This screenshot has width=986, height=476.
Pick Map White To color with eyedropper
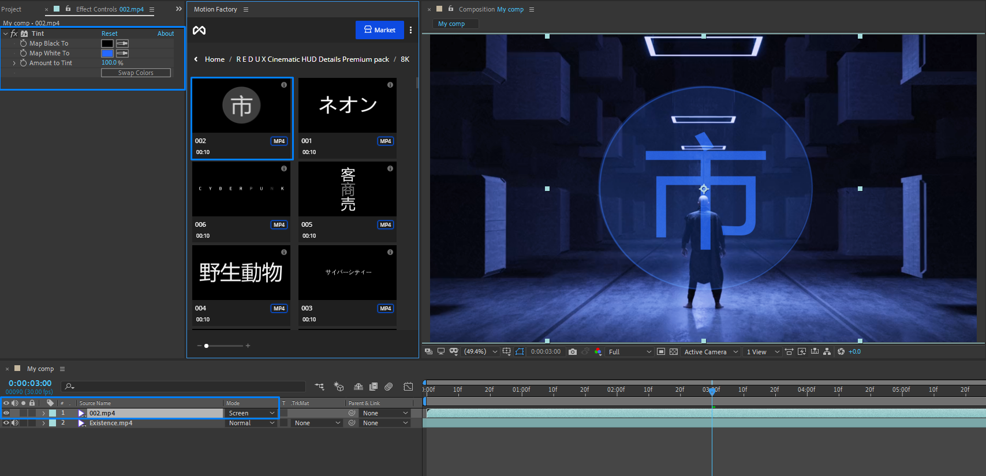point(122,53)
